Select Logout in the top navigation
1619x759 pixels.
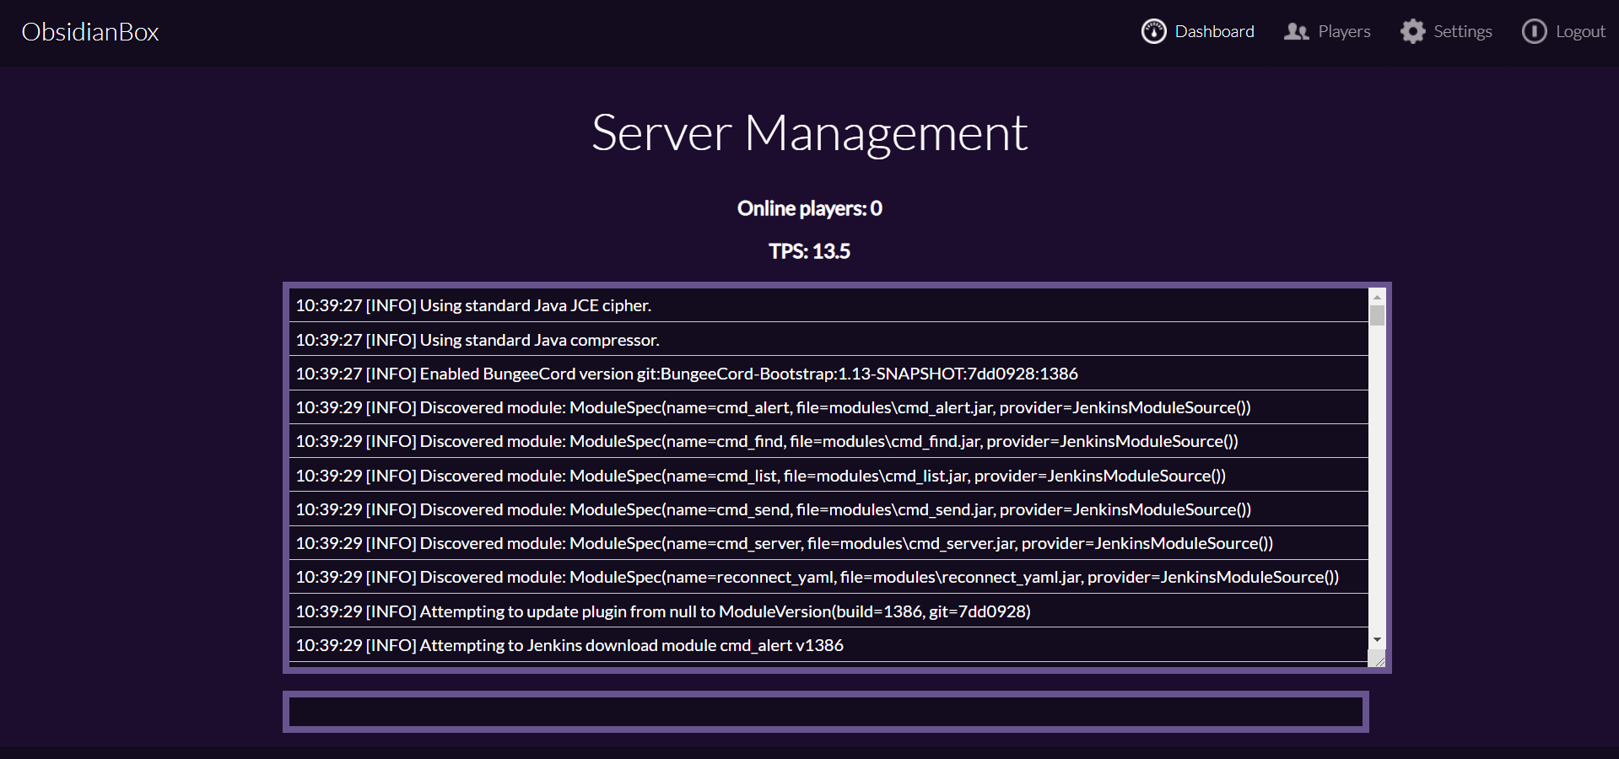[x=1563, y=31]
